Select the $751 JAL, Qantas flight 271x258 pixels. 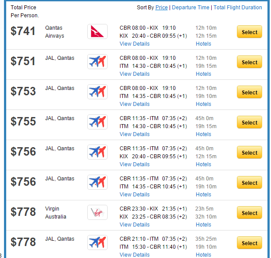tap(249, 62)
